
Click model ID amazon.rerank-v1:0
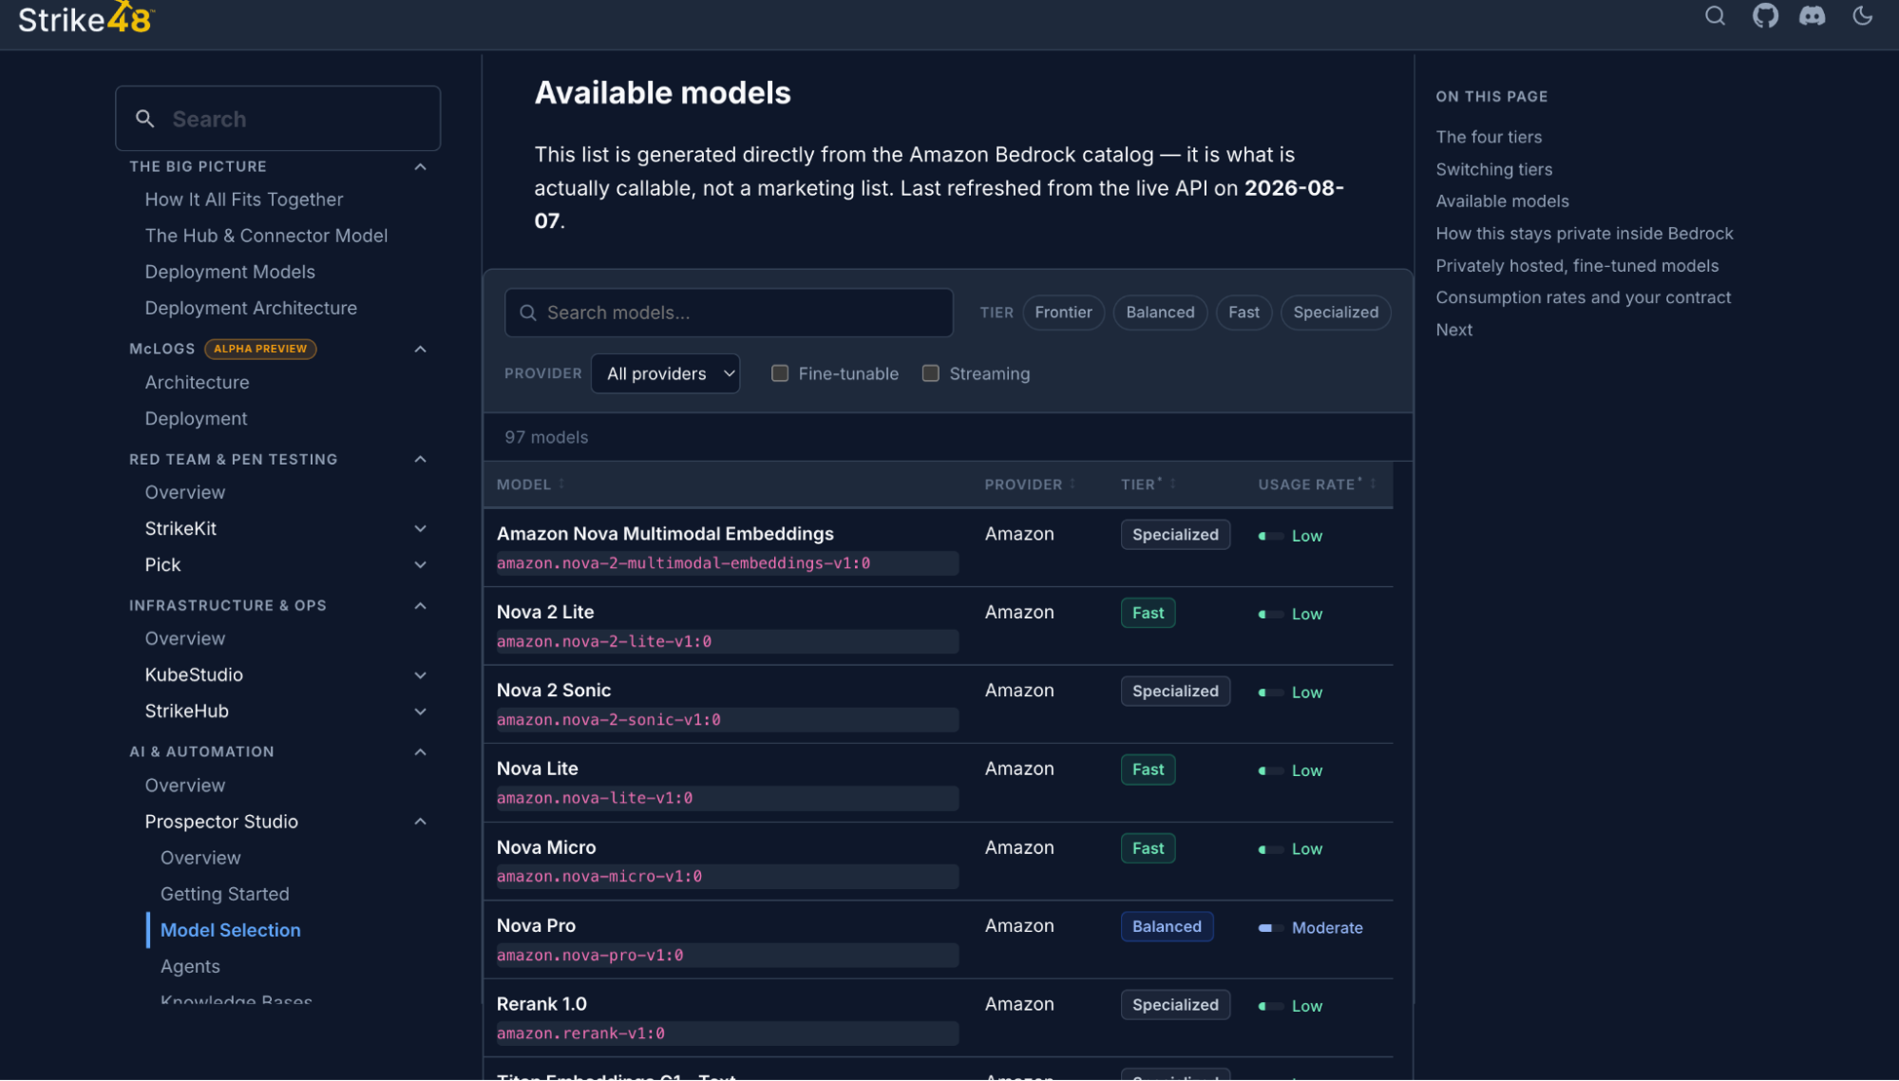click(x=580, y=1034)
